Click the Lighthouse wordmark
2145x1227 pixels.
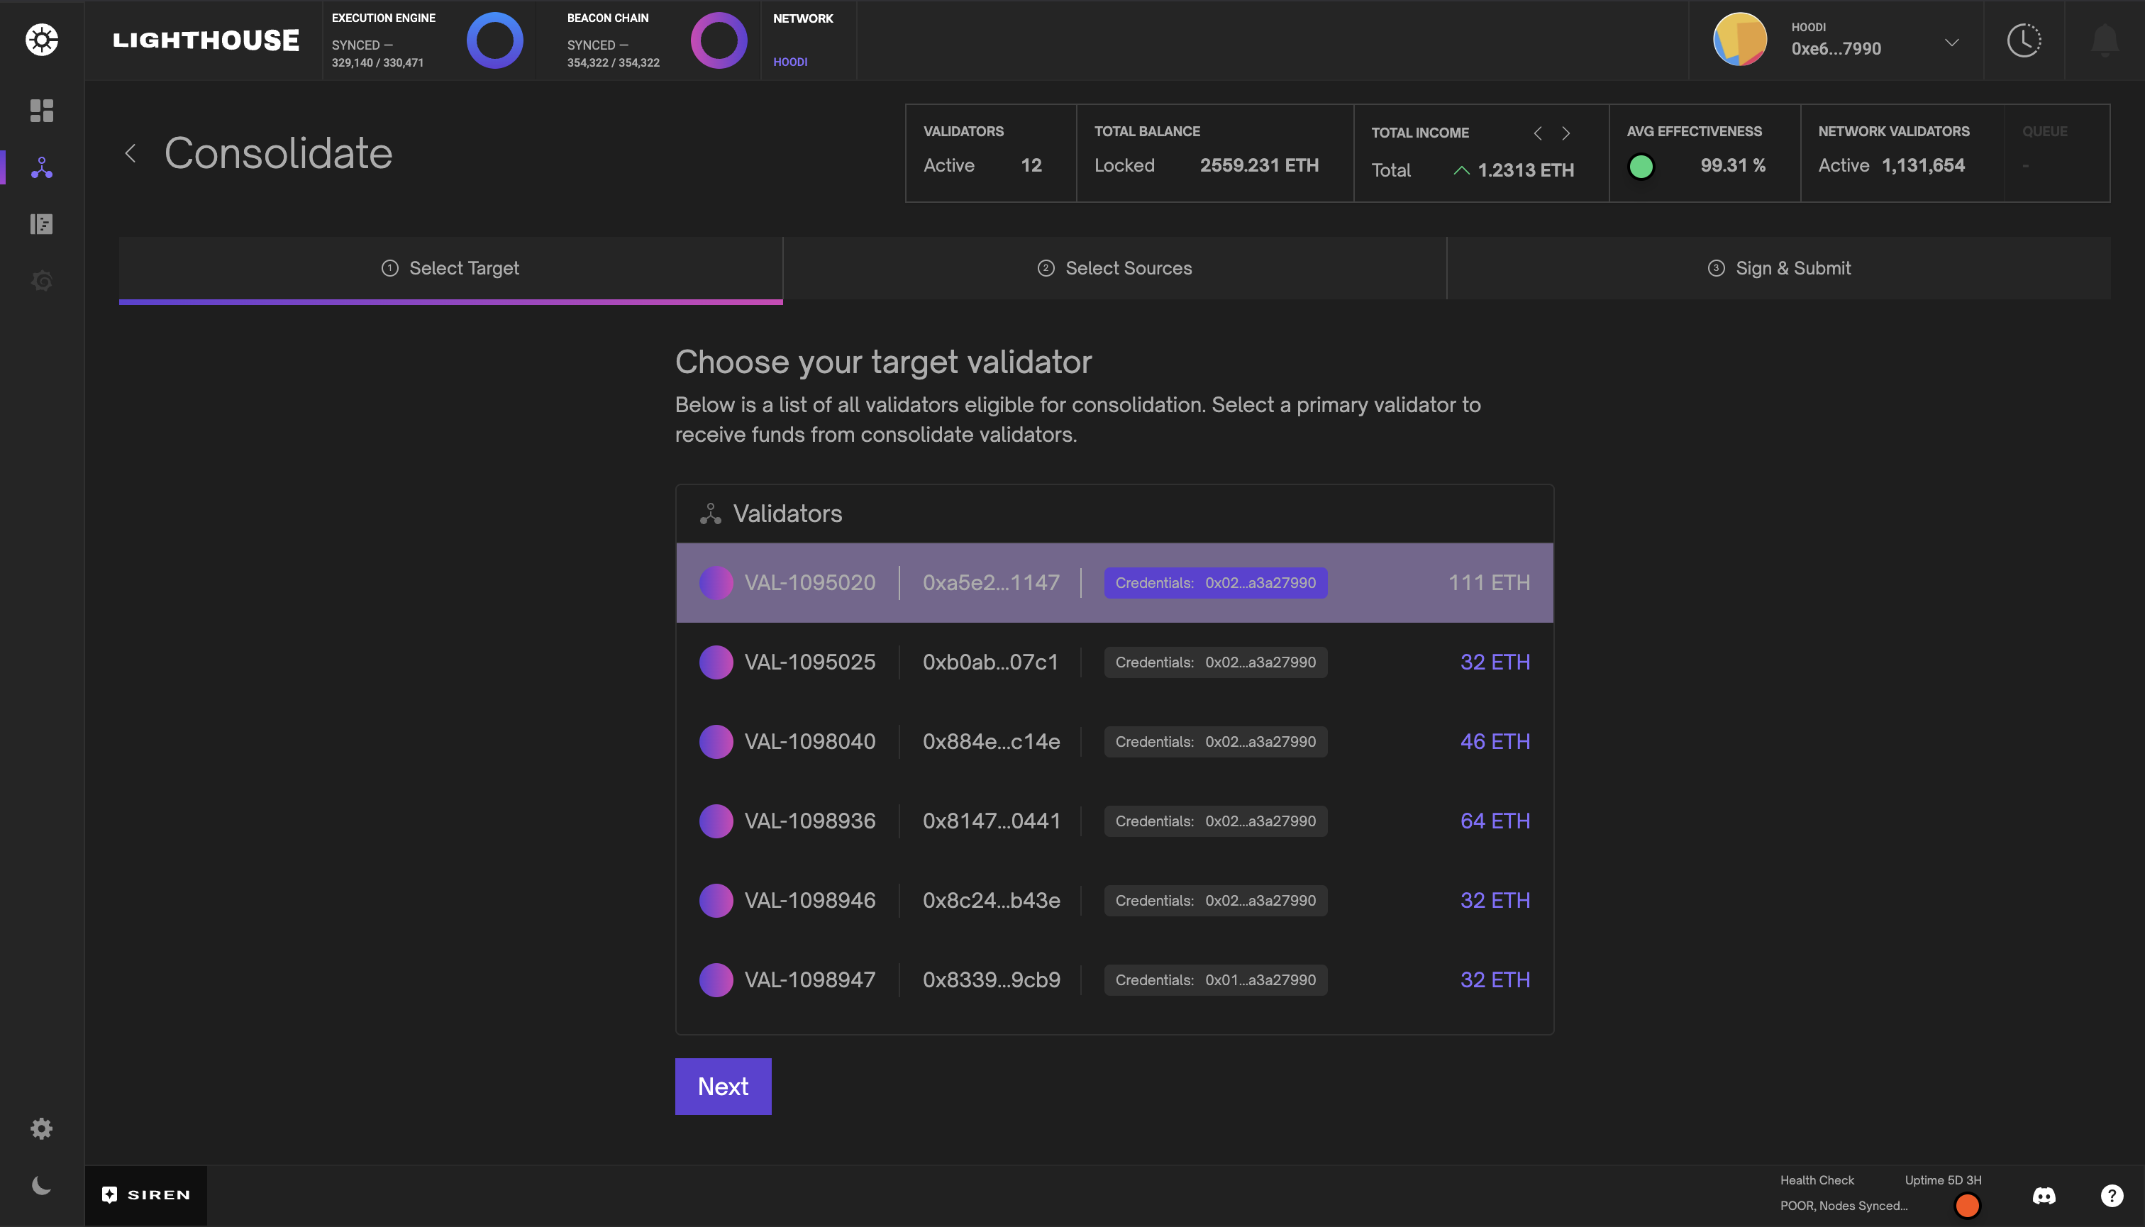pyautogui.click(x=206, y=40)
